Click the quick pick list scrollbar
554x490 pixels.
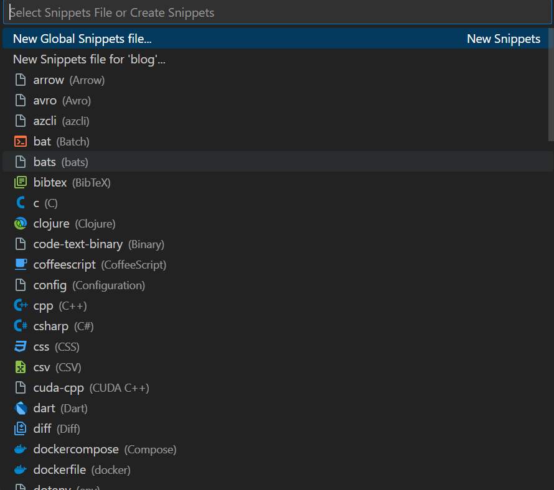tap(551, 85)
